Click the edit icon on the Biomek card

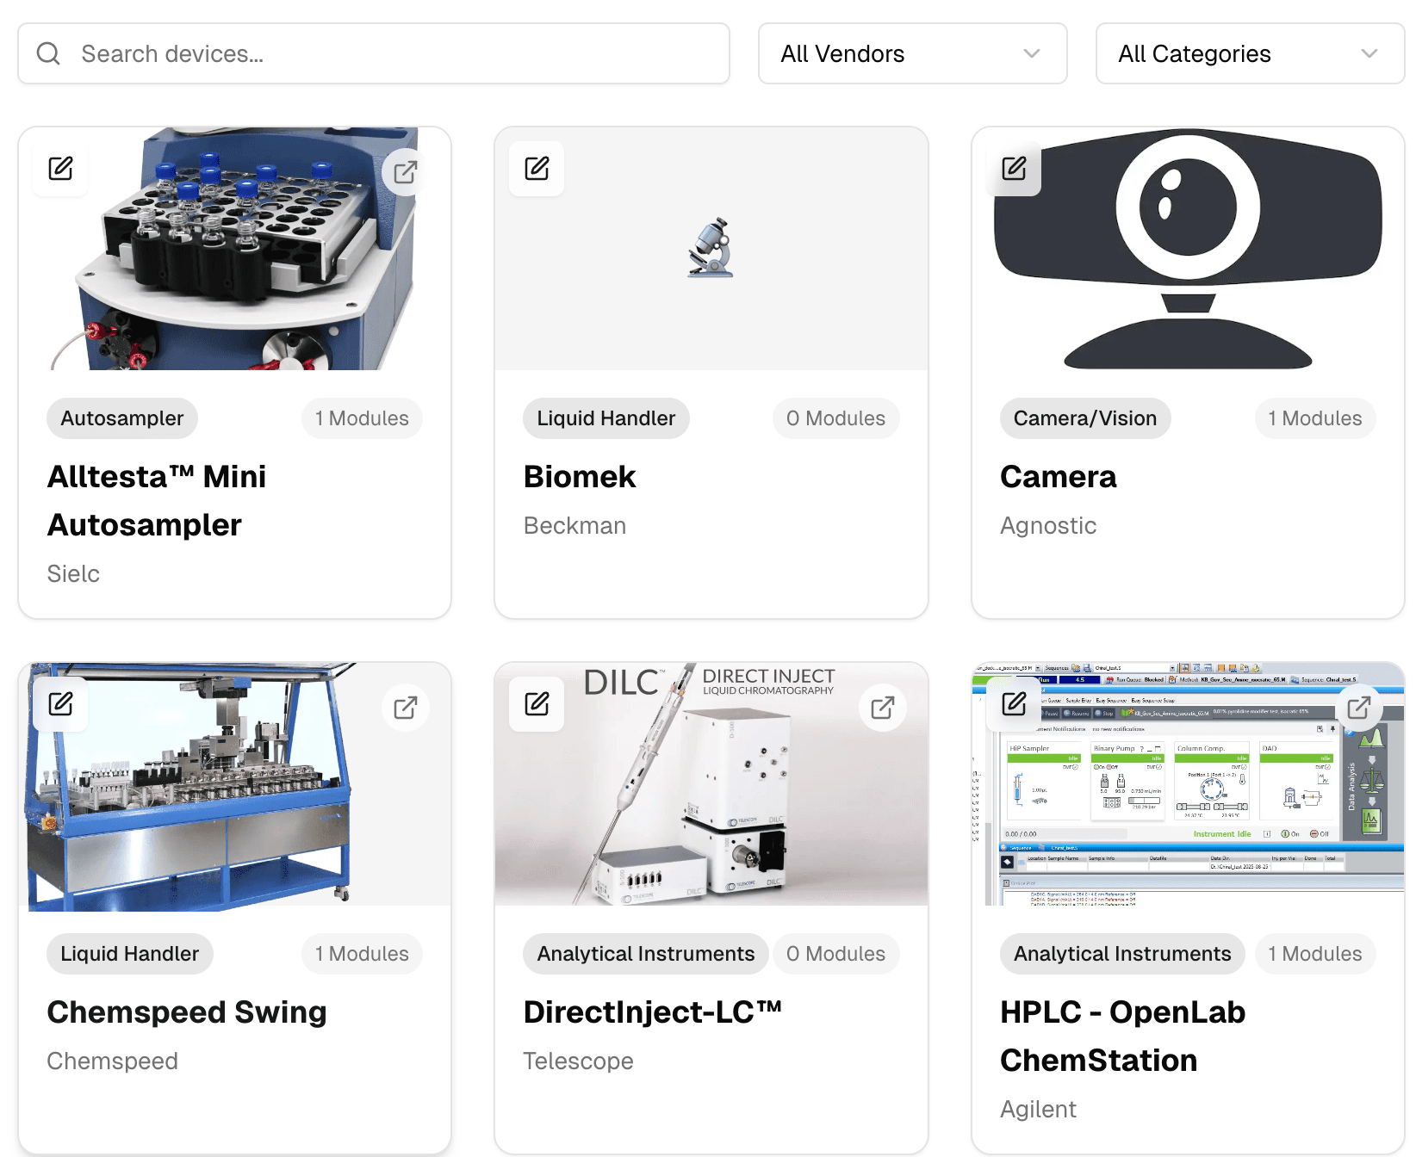click(537, 169)
